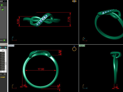Click the cyan toggle left of User field
The width and height of the screenshot is (123, 92).
[1, 48]
